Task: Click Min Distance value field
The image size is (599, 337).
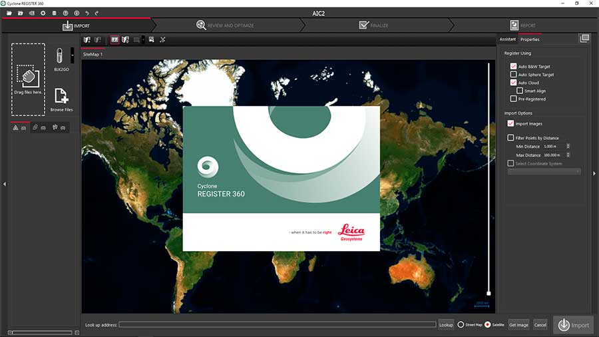Action: click(554, 147)
